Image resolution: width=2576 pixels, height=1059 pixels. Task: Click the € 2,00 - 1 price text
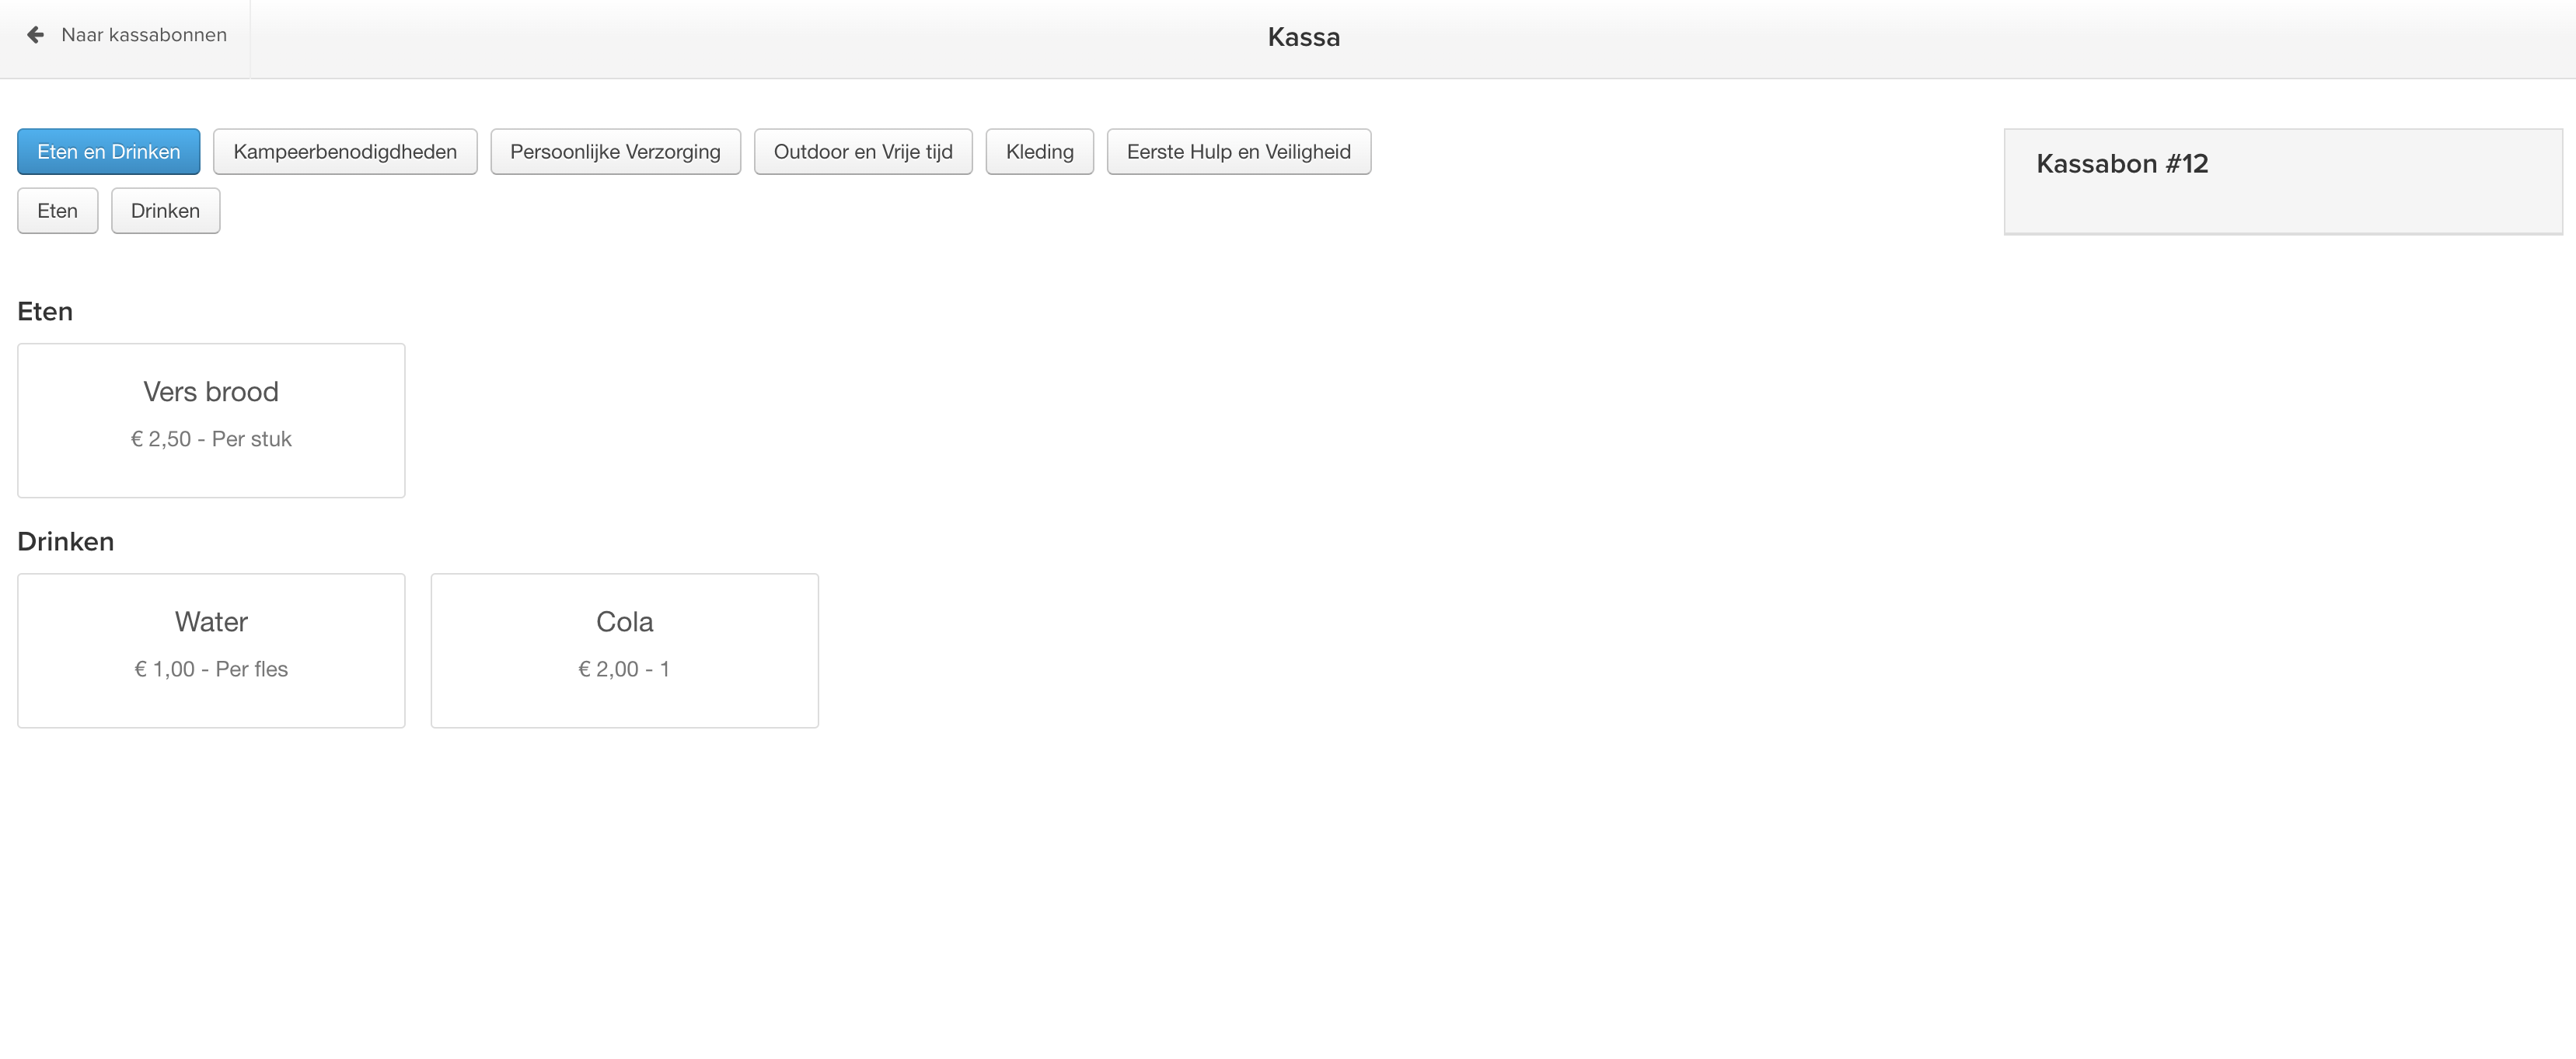[624, 669]
